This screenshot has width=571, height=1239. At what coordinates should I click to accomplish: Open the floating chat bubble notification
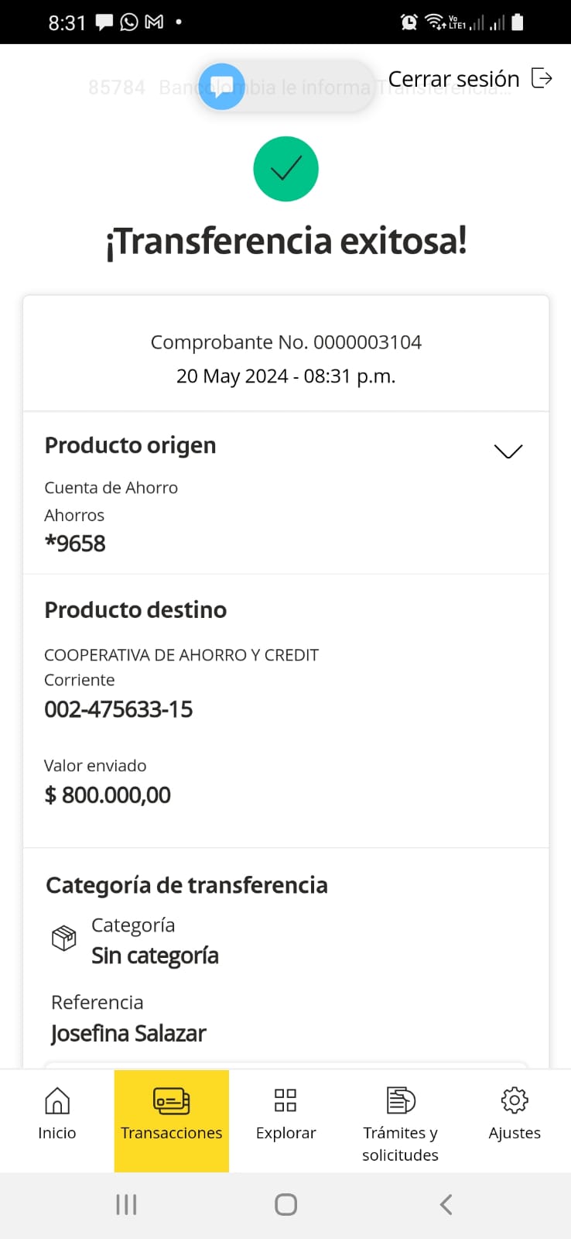point(222,86)
